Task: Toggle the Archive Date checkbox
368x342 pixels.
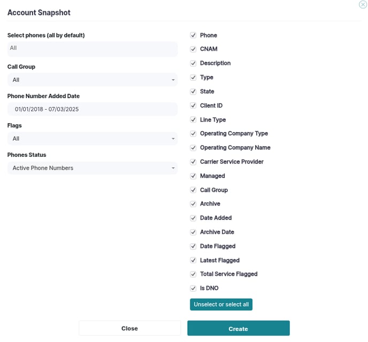Action: point(193,232)
